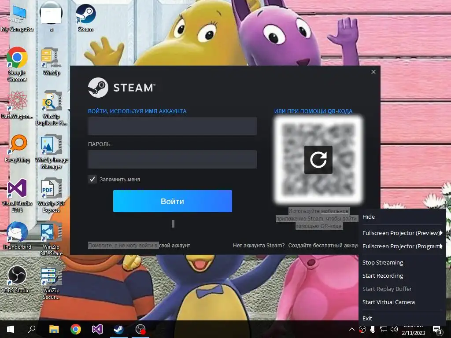Click the microphone tray icon
Screen dimensions: 451x338
coord(373,329)
